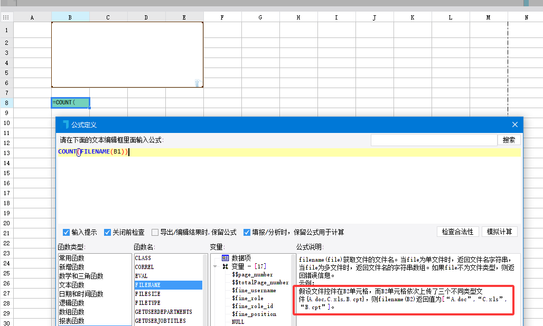Select 日期和时间函数 category
The height and width of the screenshot is (326, 543).
[81, 294]
